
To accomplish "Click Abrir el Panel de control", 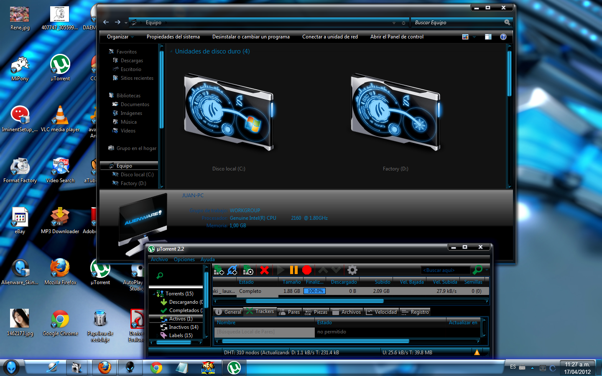I will pyautogui.click(x=396, y=37).
